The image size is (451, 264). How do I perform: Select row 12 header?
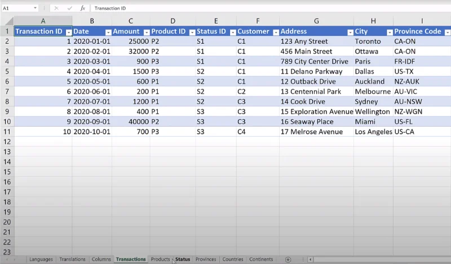click(x=7, y=142)
